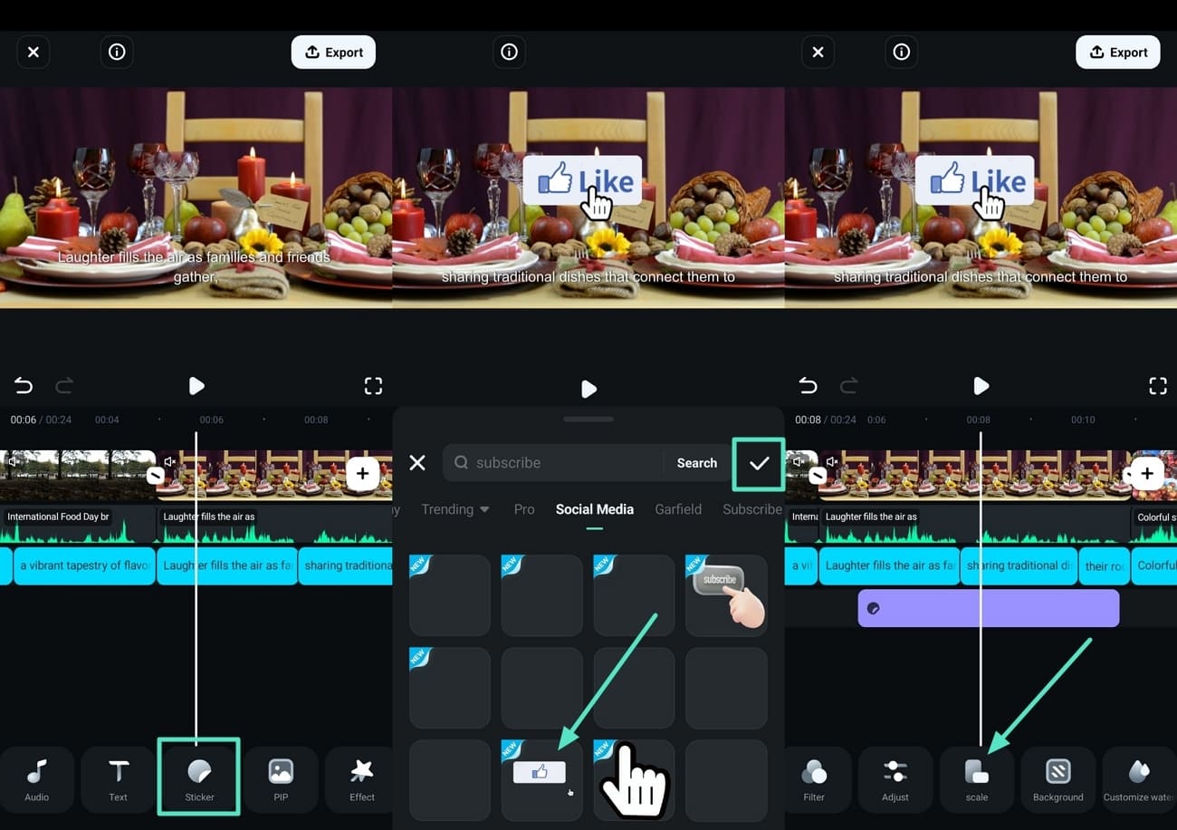Pick the subscribe button sticker thumbnail
The image size is (1177, 830).
(726, 595)
